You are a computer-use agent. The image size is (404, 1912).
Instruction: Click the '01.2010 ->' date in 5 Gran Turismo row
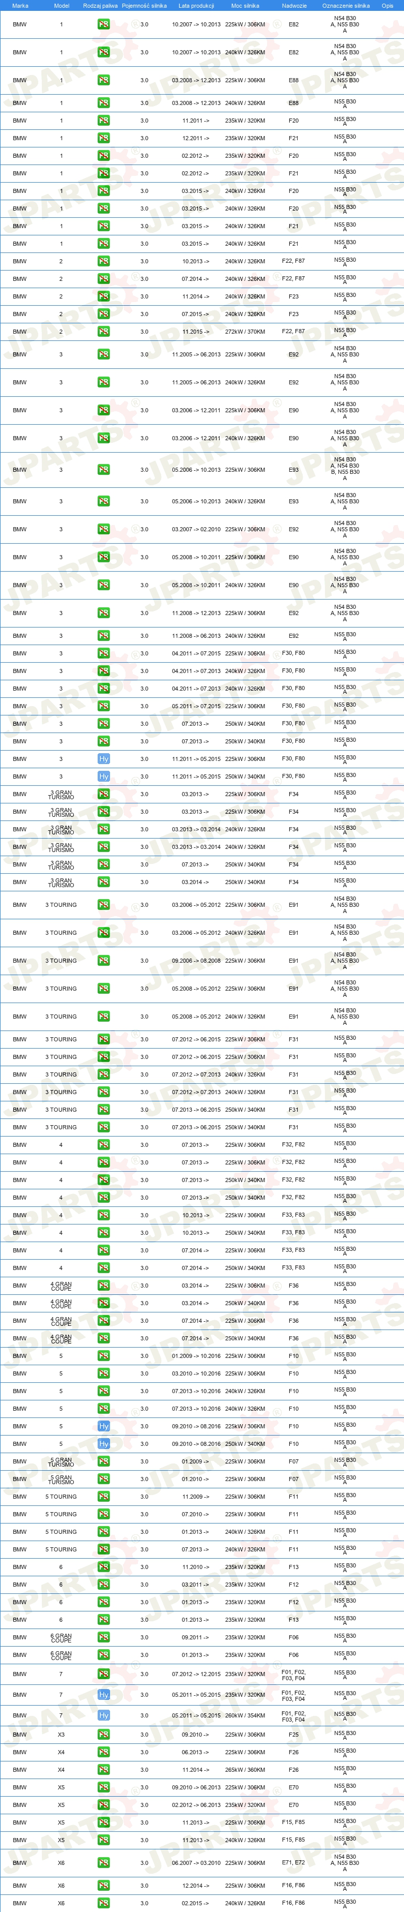click(196, 1478)
